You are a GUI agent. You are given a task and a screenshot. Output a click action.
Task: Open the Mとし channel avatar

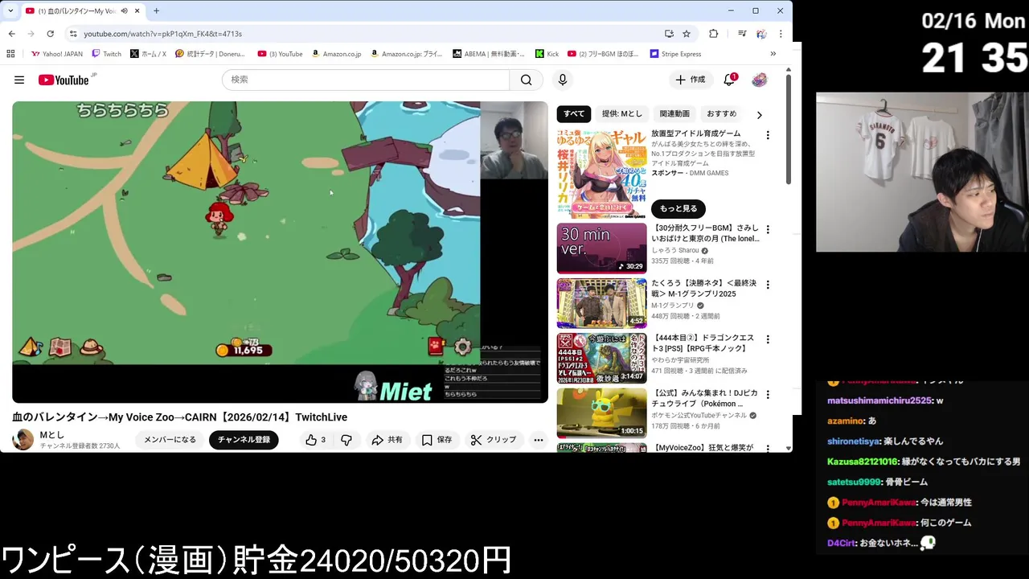[x=23, y=440]
